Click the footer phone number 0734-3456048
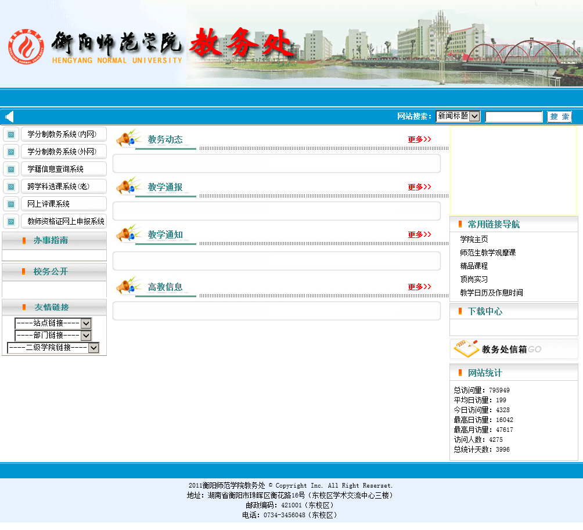The height and width of the screenshot is (530, 583). [285, 515]
